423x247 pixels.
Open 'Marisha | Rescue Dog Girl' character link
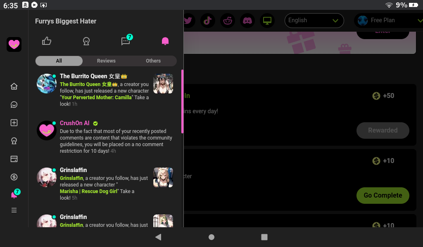pyautogui.click(x=89, y=191)
